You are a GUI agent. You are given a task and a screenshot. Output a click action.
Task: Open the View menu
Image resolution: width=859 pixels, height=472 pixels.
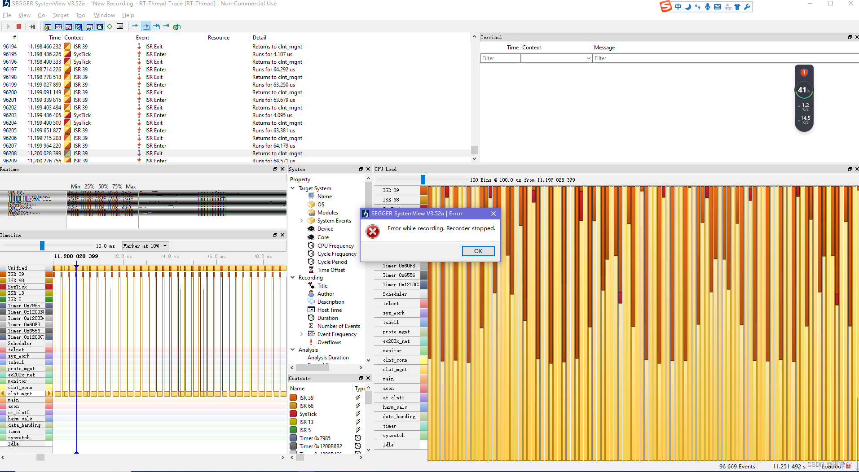point(24,15)
